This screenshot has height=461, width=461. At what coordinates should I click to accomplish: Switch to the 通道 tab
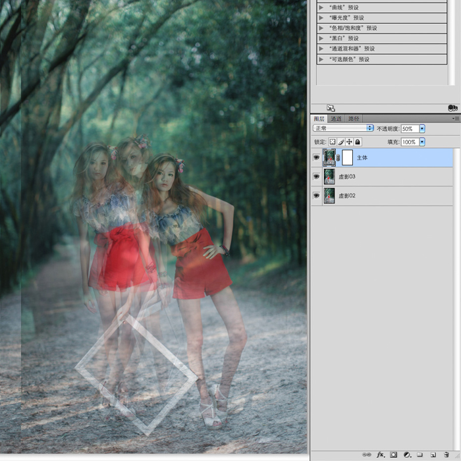coord(336,119)
